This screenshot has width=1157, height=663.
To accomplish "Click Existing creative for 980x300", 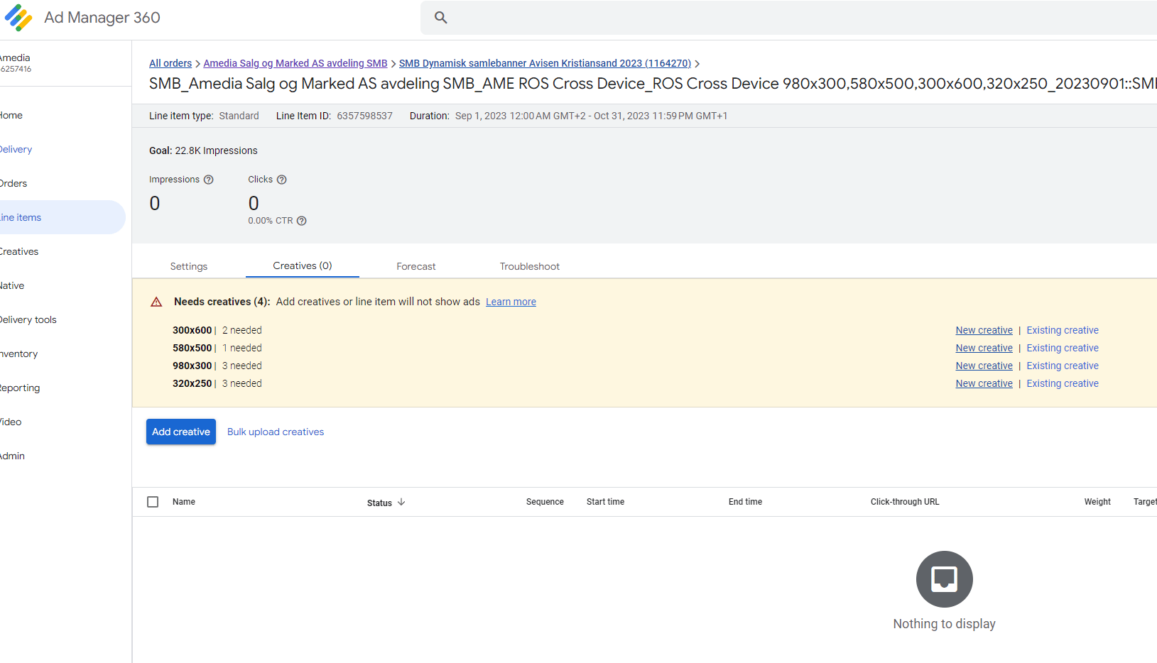I will [1063, 366].
